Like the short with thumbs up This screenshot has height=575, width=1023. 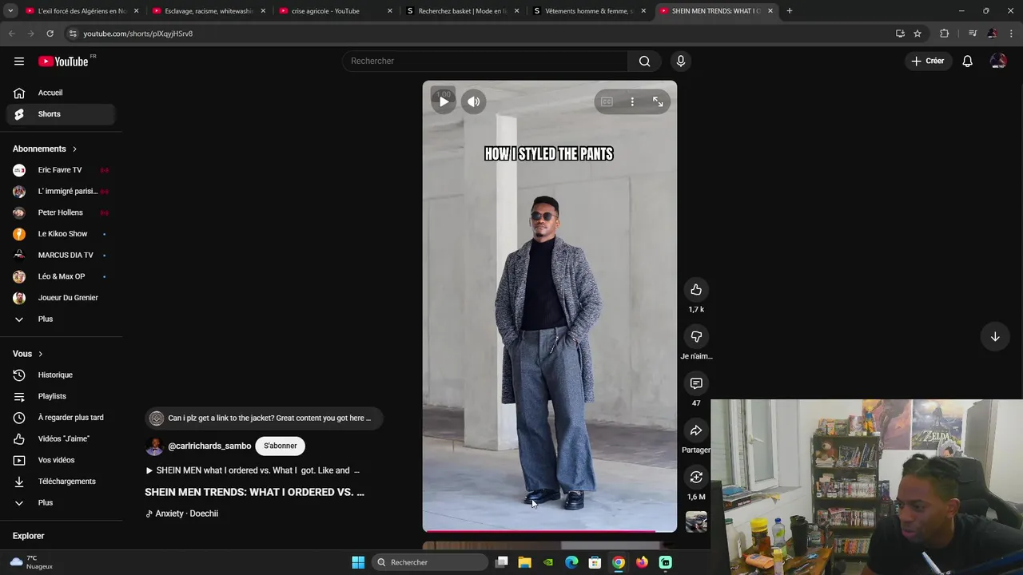point(696,289)
